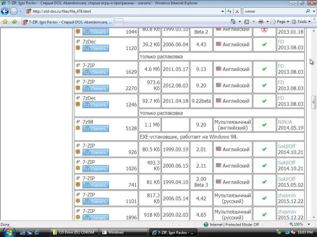The width and height of the screenshot is (317, 237).
Task: Click Скачать button for 7z98
Action: click(x=96, y=129)
